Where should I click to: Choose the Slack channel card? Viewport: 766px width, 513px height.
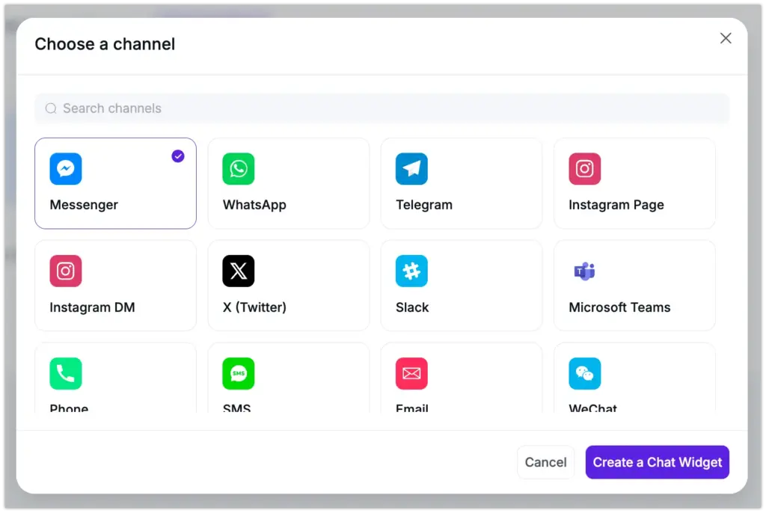pyautogui.click(x=462, y=286)
